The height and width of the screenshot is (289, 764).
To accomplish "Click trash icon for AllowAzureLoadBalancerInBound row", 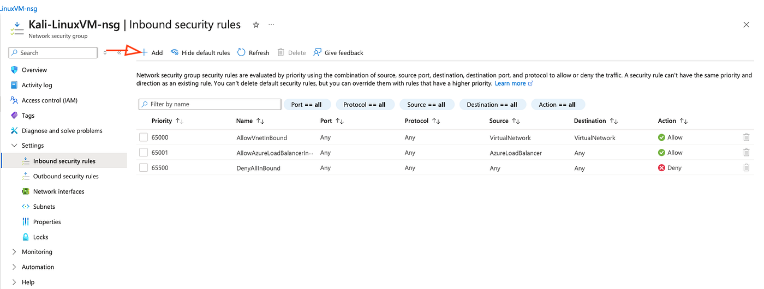I will (x=746, y=153).
